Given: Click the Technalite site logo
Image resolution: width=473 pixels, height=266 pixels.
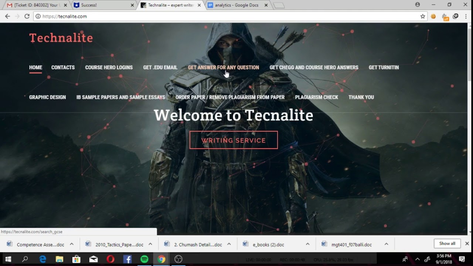Looking at the screenshot, I should [61, 38].
